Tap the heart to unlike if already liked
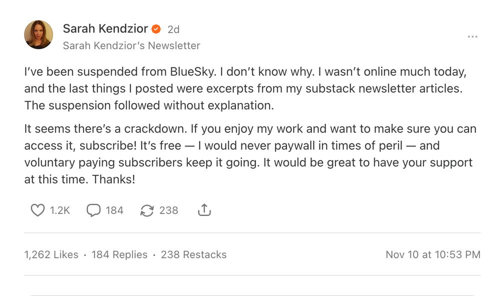The height and width of the screenshot is (296, 500). point(38,210)
